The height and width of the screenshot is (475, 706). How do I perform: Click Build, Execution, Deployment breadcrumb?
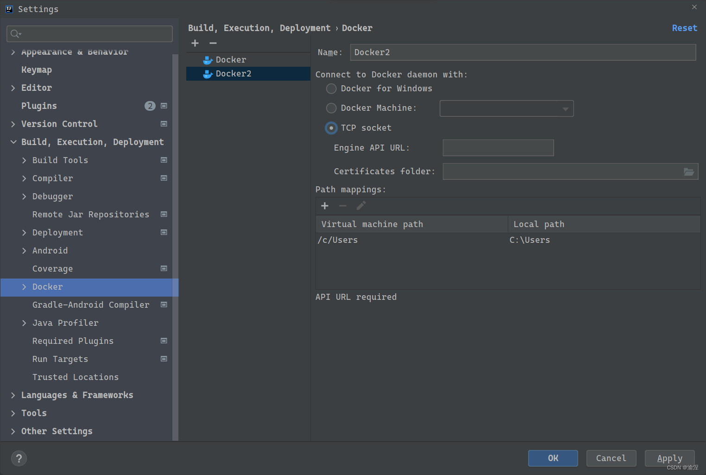click(259, 28)
